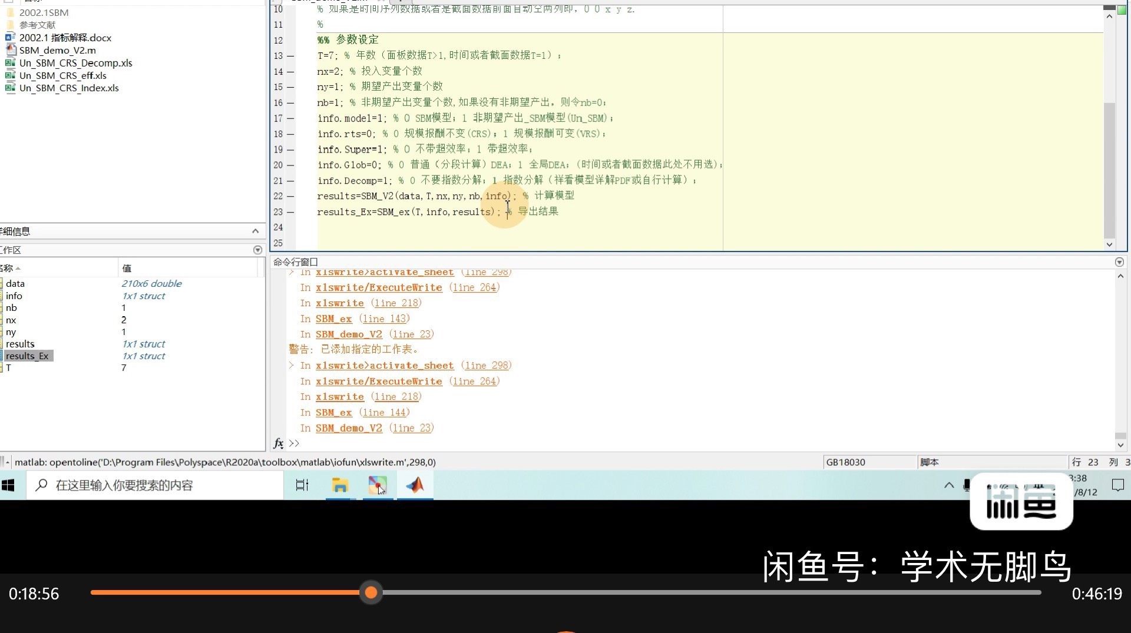
Task: Click the editor scrollbar down arrow
Action: (1109, 244)
